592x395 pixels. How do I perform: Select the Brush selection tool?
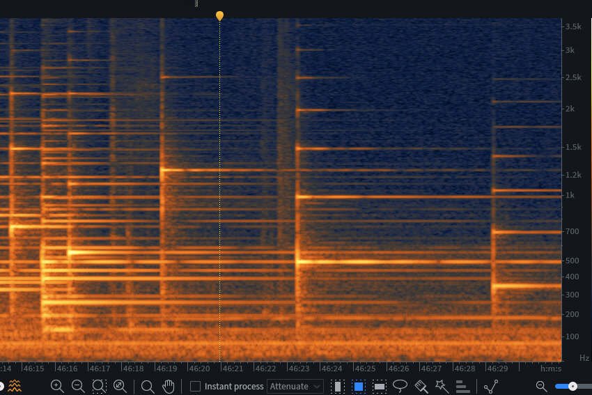pyautogui.click(x=421, y=387)
